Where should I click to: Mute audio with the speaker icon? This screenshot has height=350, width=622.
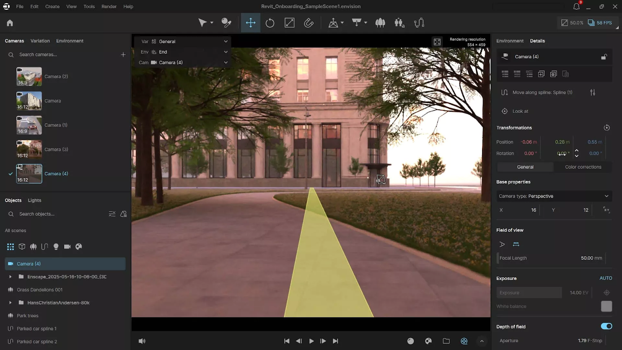pyautogui.click(x=142, y=341)
